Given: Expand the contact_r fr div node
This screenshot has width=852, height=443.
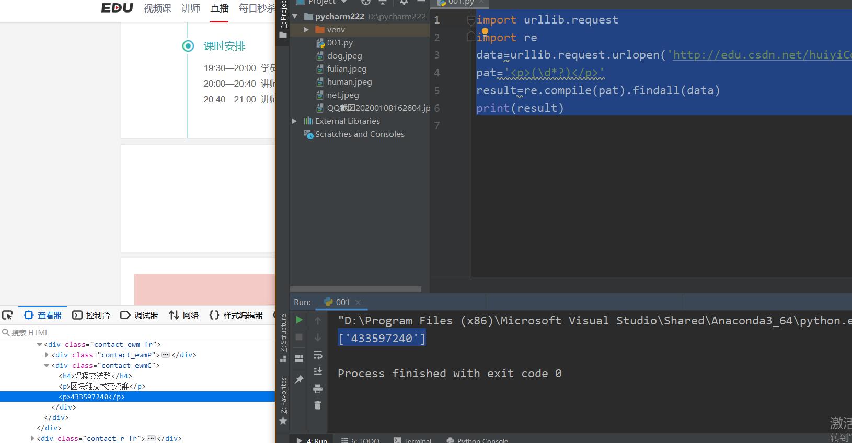Looking at the screenshot, I should tap(32, 438).
